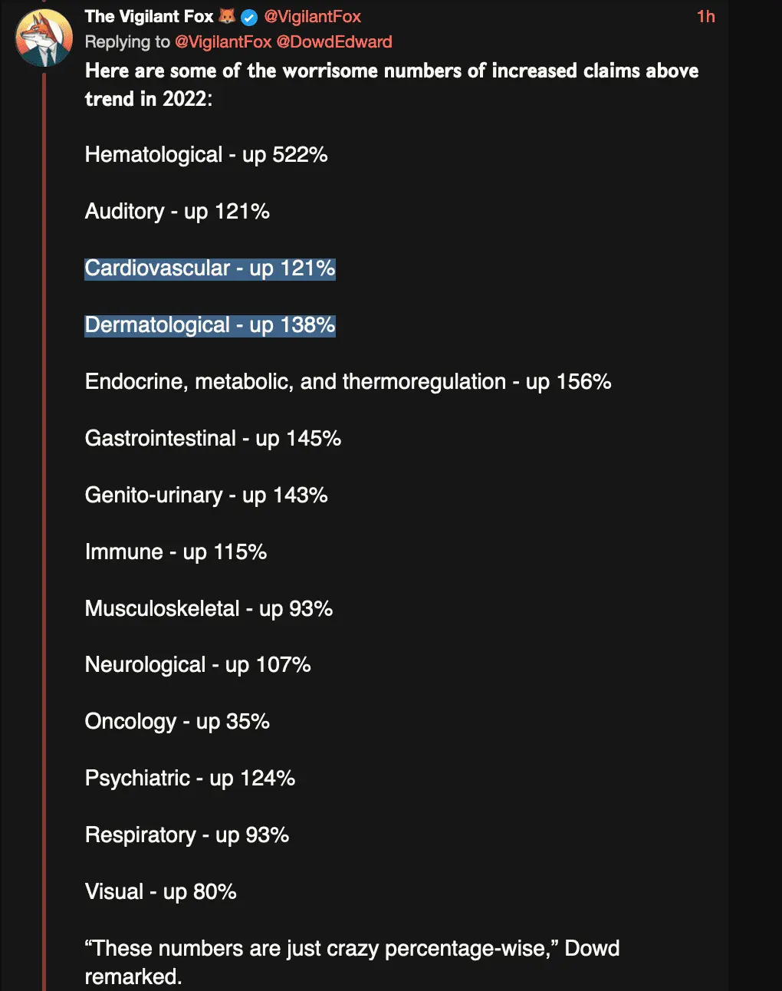Click the highlighted Dermatological up 138% line
The height and width of the screenshot is (991, 782).
click(210, 325)
